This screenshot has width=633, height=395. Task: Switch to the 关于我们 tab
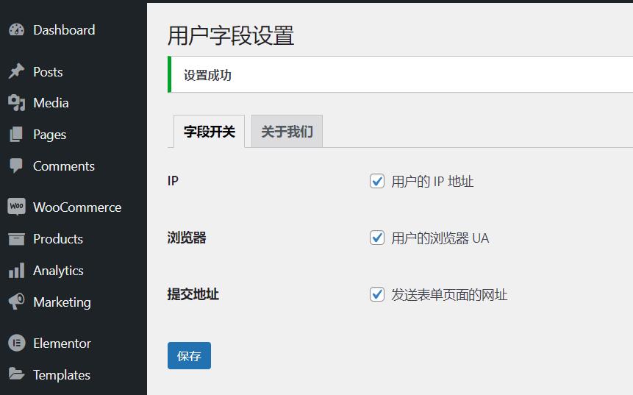coord(287,132)
